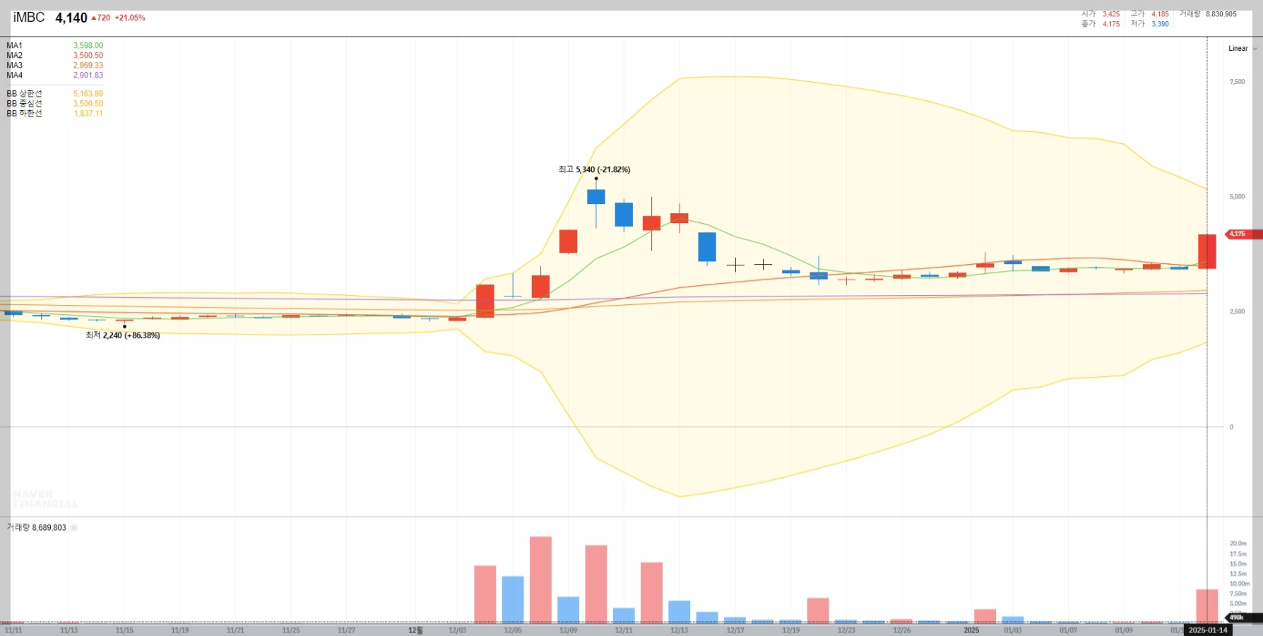Screen dimensions: 1263x636
Task: Click the 12/03 date on the time axis
Action: click(x=457, y=630)
